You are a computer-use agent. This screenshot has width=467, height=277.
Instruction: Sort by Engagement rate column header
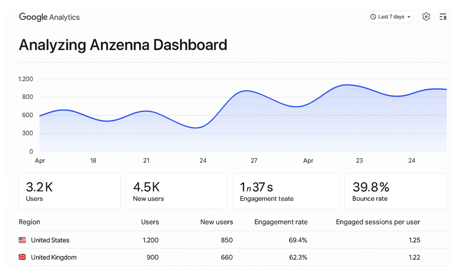(281, 222)
